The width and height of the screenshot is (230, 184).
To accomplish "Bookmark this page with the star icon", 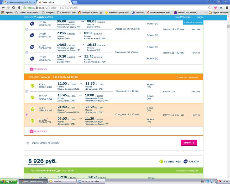I will pos(210,8).
